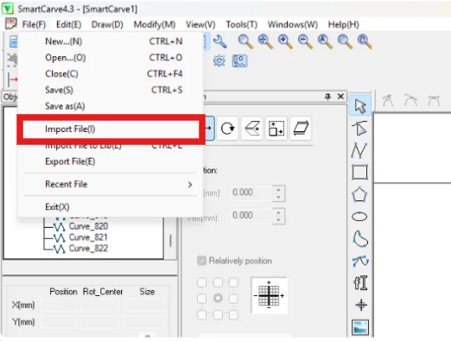This screenshot has width=451, height=341.
Task: Select the center anchor radio button
Action: click(x=218, y=298)
